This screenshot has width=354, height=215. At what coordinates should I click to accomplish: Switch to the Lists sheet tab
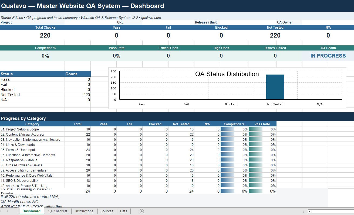pyautogui.click(x=123, y=211)
